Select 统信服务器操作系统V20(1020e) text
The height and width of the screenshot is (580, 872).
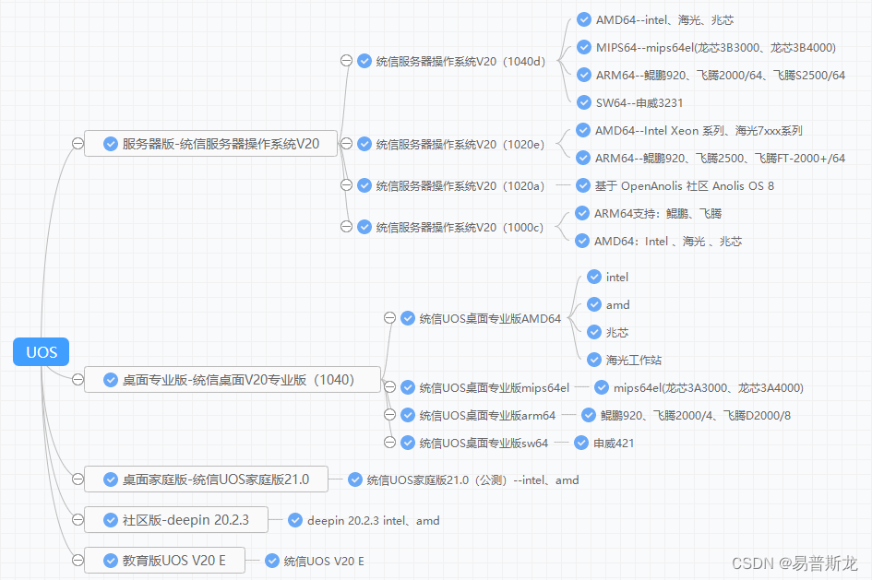coord(460,145)
